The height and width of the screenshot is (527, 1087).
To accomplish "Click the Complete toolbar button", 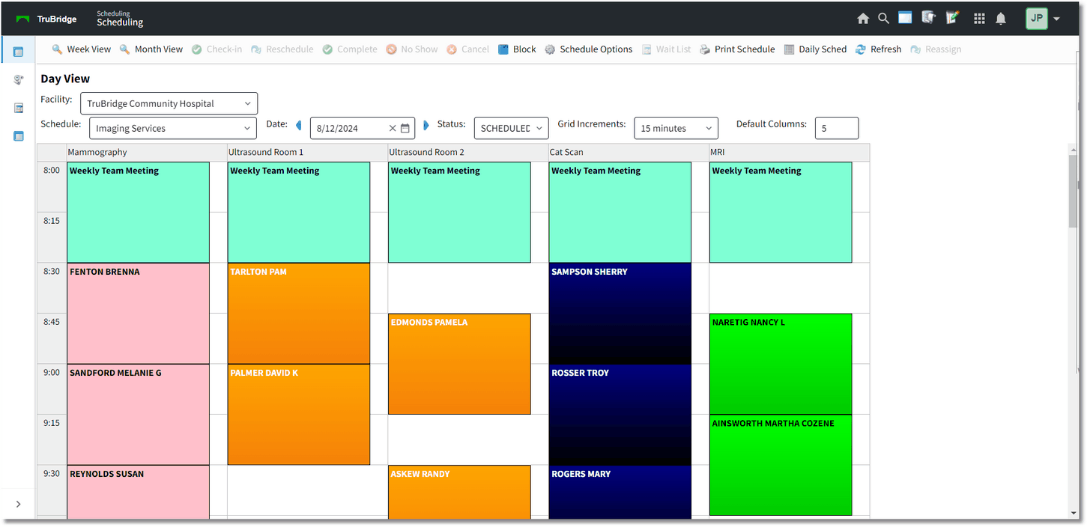I will 350,49.
